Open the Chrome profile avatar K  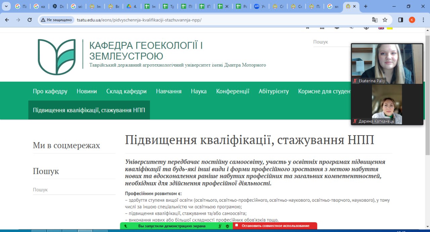pyautogui.click(x=412, y=20)
